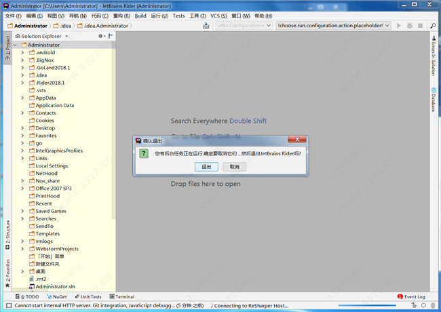Expand the .BigNox folder
This screenshot has width=441, height=312.
[22, 60]
